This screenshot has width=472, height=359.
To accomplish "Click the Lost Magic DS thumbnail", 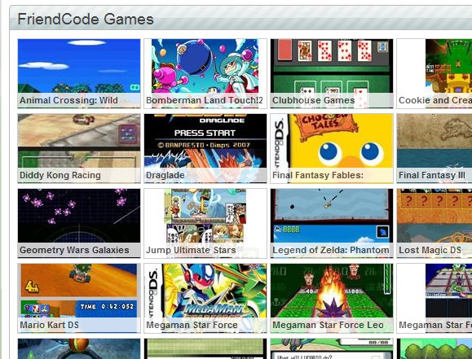I will tap(435, 223).
